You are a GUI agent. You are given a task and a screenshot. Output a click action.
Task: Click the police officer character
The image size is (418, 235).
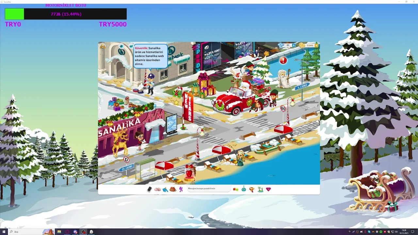(150, 84)
